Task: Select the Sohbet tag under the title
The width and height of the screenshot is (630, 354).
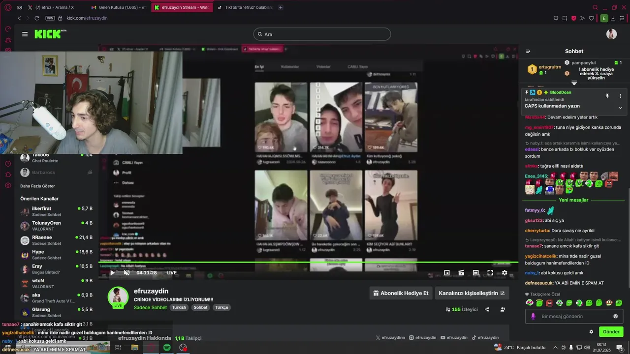Action: point(200,307)
